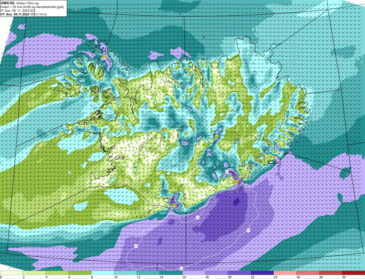Image resolution: width=365 pixels, height=279 pixels.
Task: Click the yellow 25 label on the north peninsula
Action: pyautogui.click(x=187, y=69)
